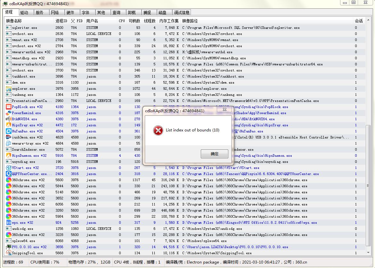
Task: Switch to the 驱动 tab
Action: click(26, 13)
